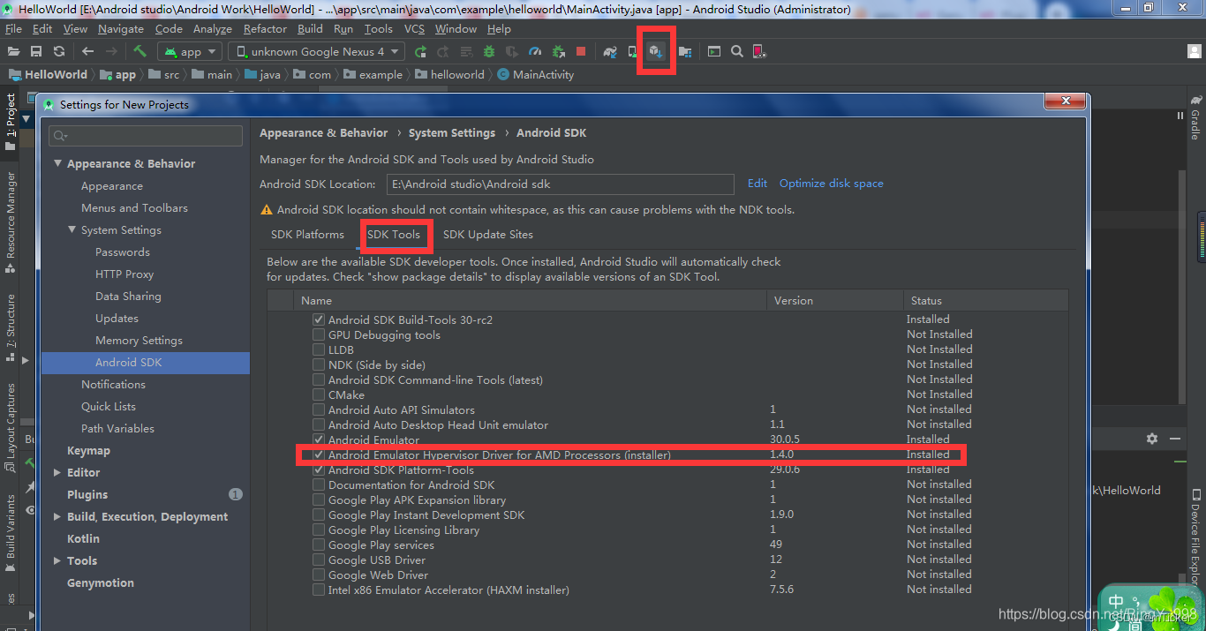Click the Apply Code Changes icon

click(x=466, y=52)
